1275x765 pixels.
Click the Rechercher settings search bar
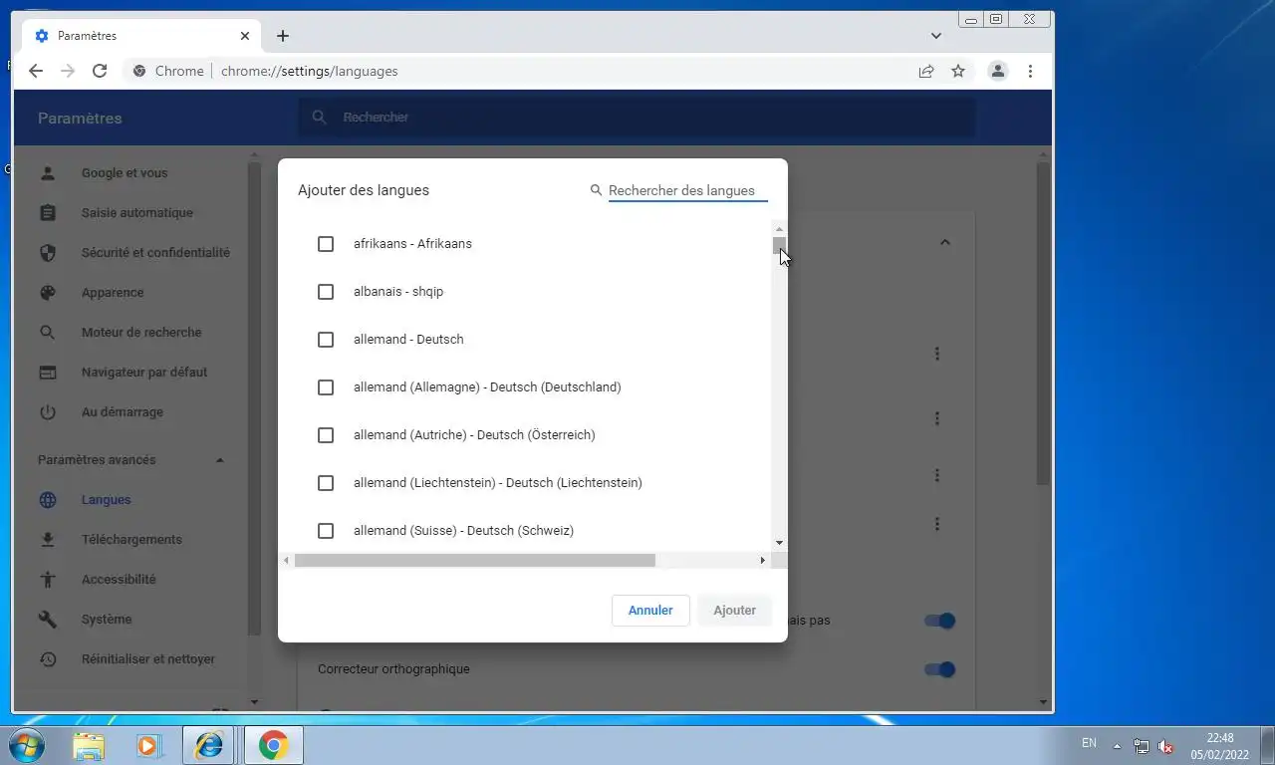[637, 118]
